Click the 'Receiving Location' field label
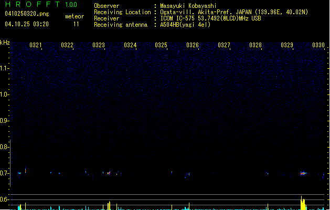 [x=122, y=12]
